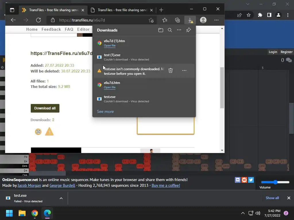Image resolution: width=294 pixels, height=220 pixels.
Task: Click warning triangle on test.exe entry
Action: click(x=99, y=71)
